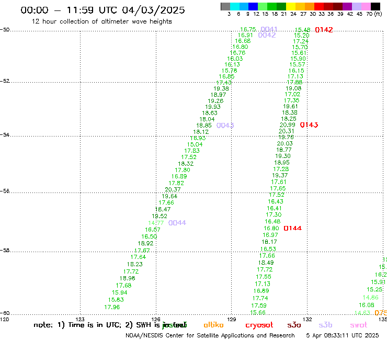Screen dimensions: 387x340
Task: Select s3b pass label 0043
Action: (x=225, y=126)
